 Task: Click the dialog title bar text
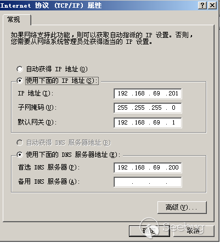[51, 5]
